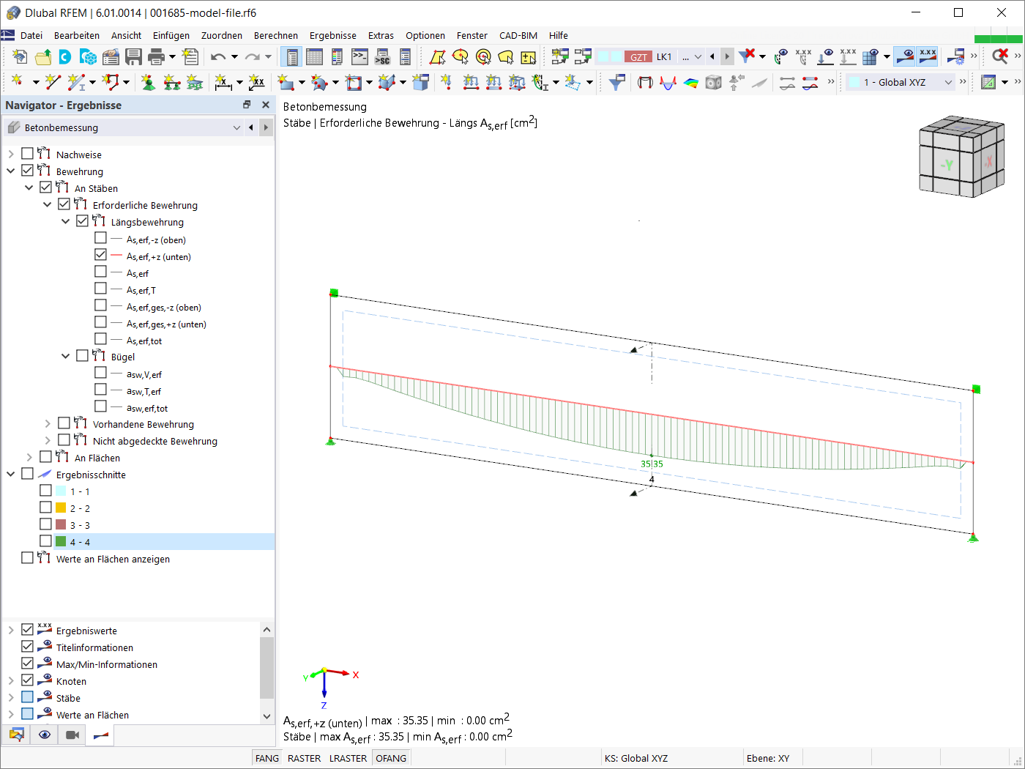
Task: Open the Display eye tab in navigator
Action: (x=45, y=735)
